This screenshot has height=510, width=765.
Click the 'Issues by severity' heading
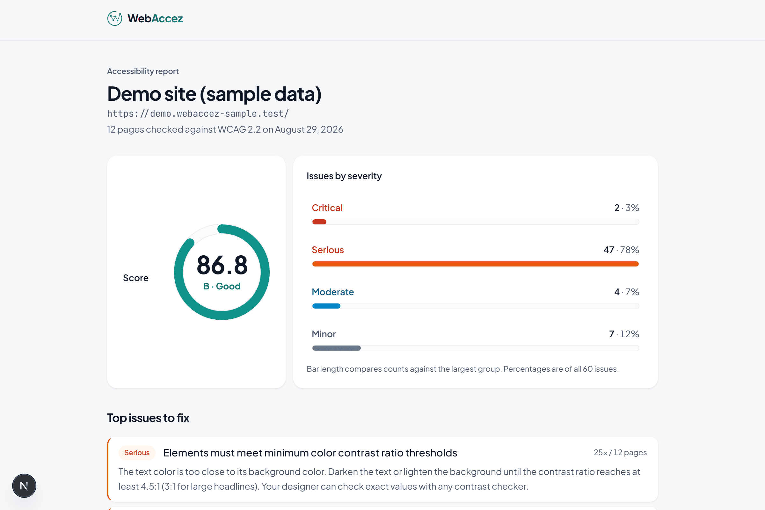coord(344,176)
